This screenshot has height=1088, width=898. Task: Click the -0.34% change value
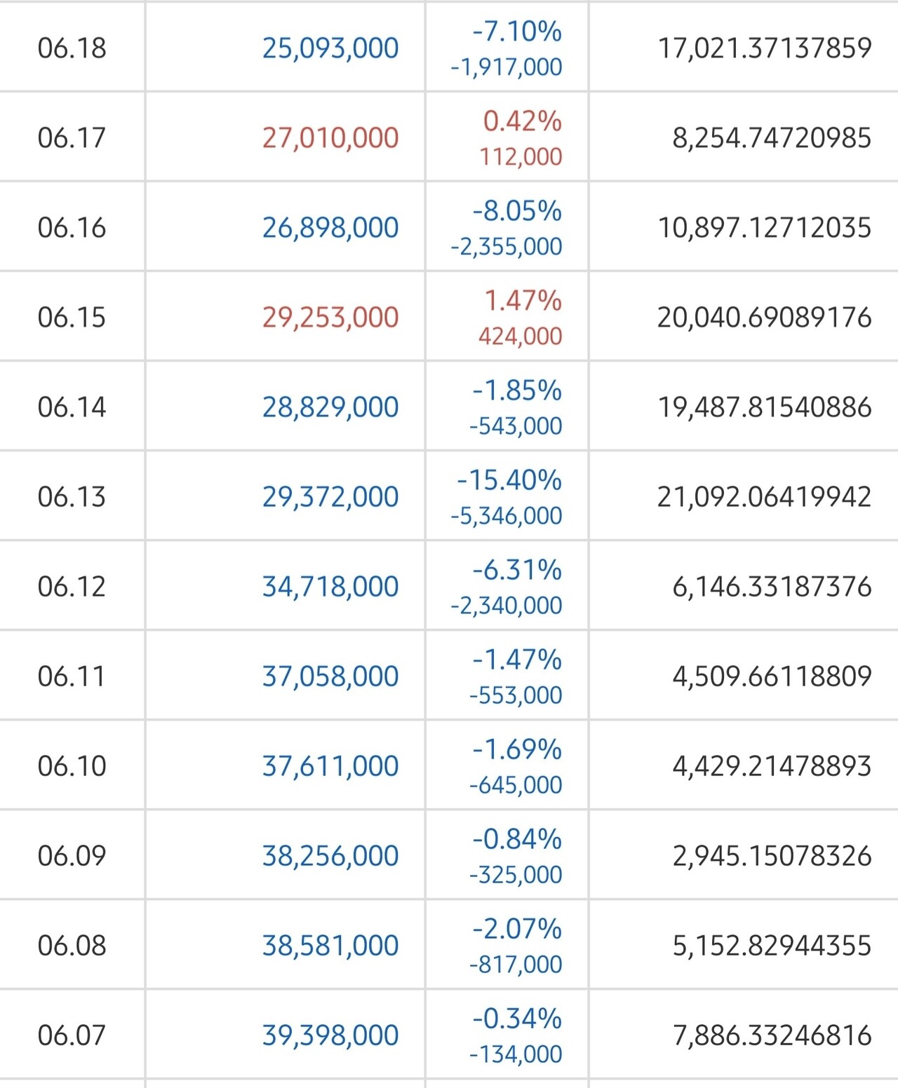[x=517, y=1019]
